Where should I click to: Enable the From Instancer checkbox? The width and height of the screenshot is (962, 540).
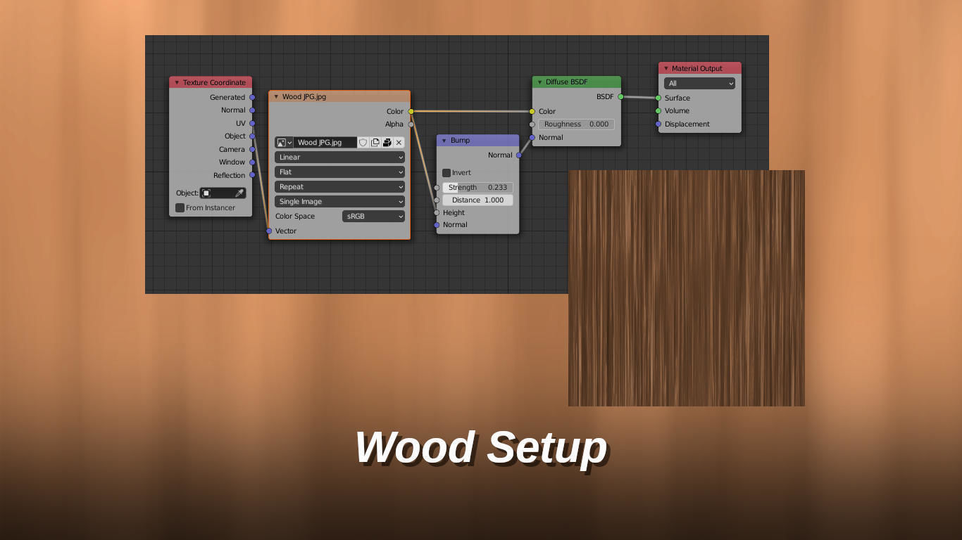[180, 208]
